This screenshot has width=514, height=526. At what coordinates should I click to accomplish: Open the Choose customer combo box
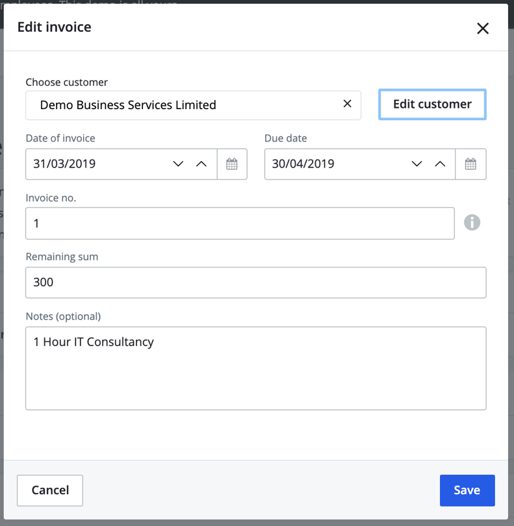point(182,105)
